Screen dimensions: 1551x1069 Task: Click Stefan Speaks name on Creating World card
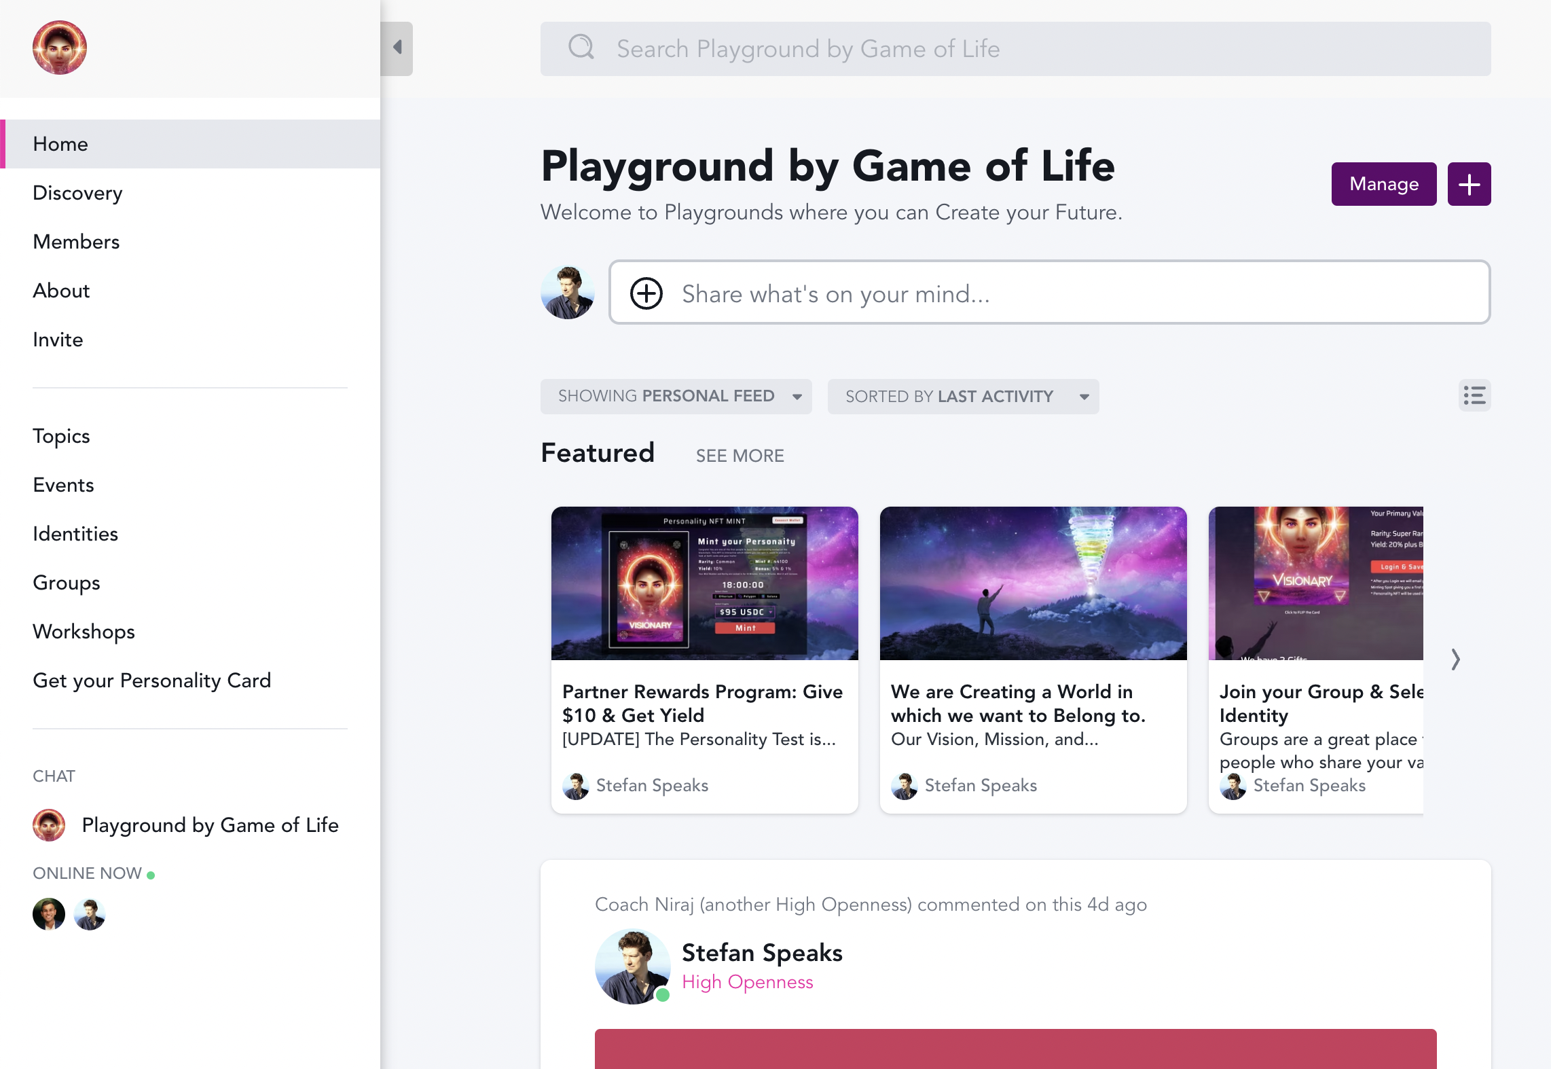(981, 786)
